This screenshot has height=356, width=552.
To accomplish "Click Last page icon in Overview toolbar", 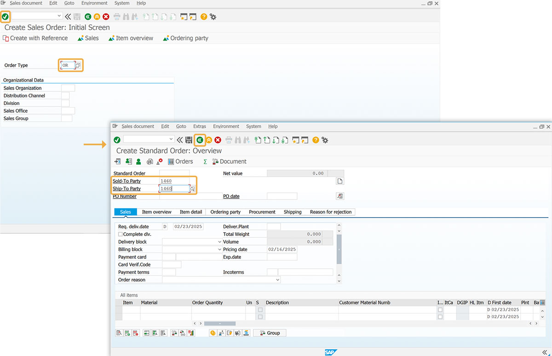I will (x=285, y=140).
